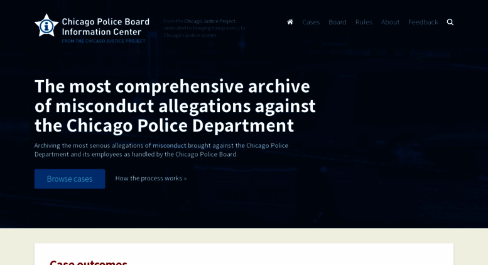Open the search magnifier icon
The image size is (488, 265).
[450, 22]
